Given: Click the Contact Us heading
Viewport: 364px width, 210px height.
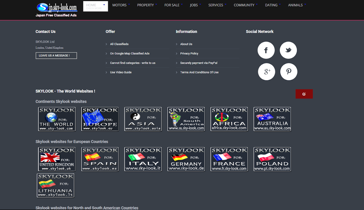Looking at the screenshot, I should click(45, 31).
